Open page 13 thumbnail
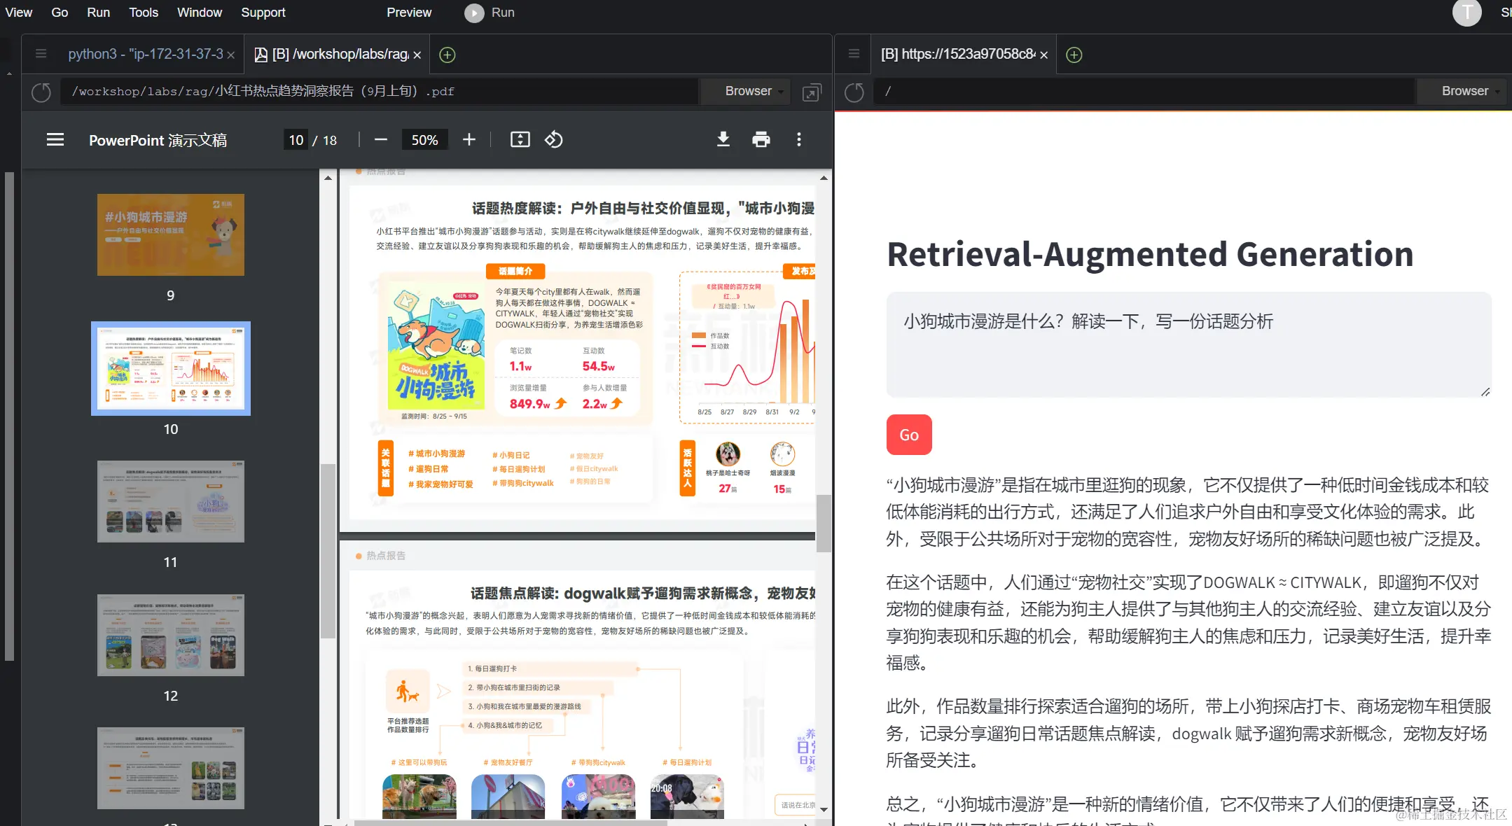 click(171, 768)
